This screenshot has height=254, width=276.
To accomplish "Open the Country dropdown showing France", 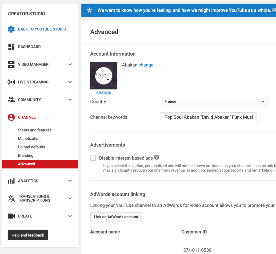I will tap(214, 102).
